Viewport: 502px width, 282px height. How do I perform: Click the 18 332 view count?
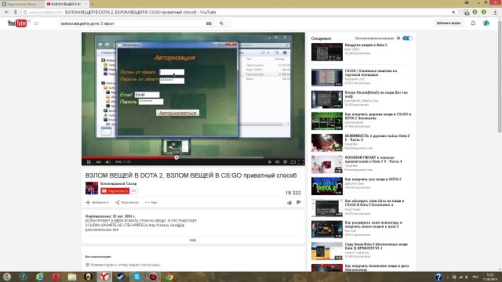[x=293, y=193]
